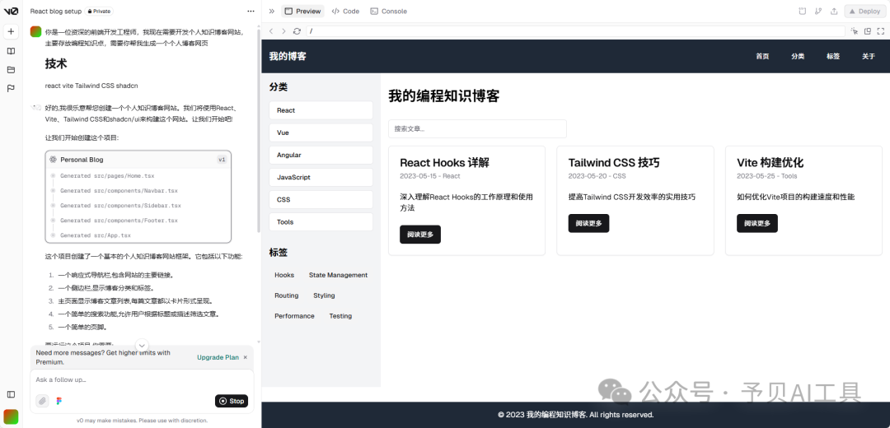The width and height of the screenshot is (890, 428).
Task: Click the Private visibility badge
Action: [99, 11]
